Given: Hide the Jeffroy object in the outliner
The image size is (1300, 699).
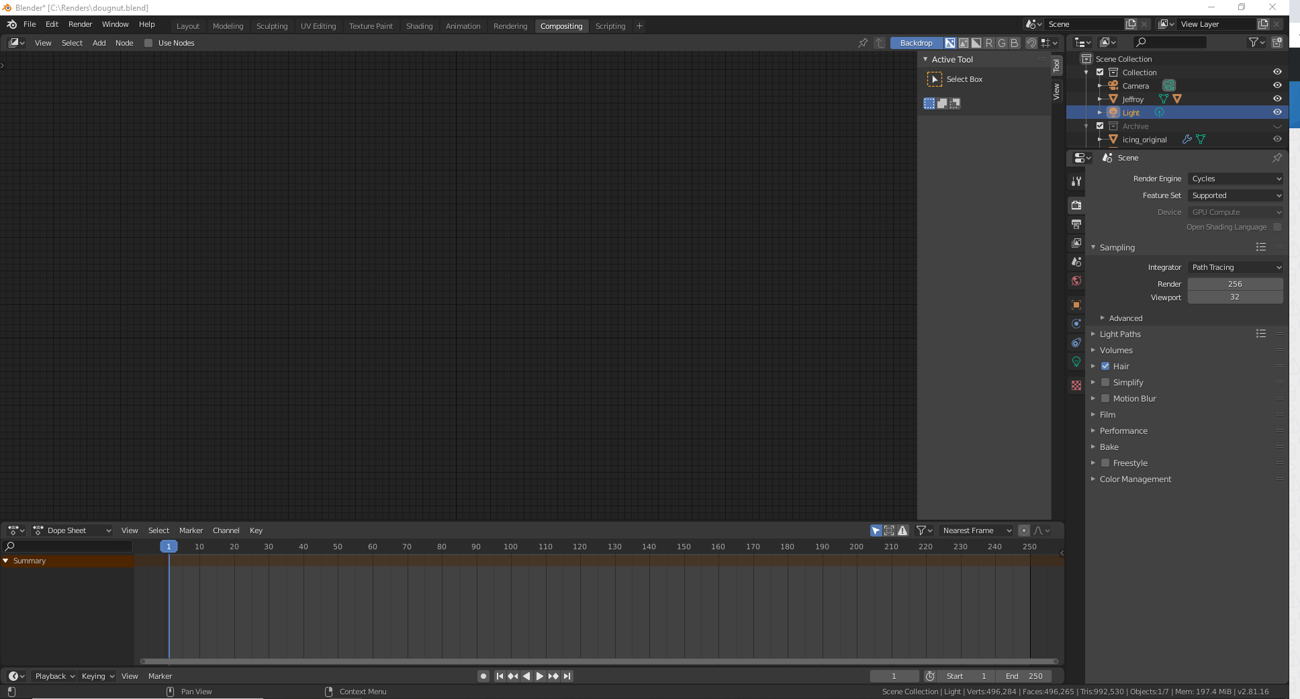Looking at the screenshot, I should pyautogui.click(x=1277, y=99).
